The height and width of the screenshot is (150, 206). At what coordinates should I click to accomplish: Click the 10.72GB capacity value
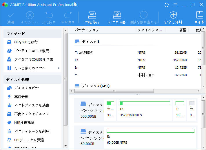[181, 67]
